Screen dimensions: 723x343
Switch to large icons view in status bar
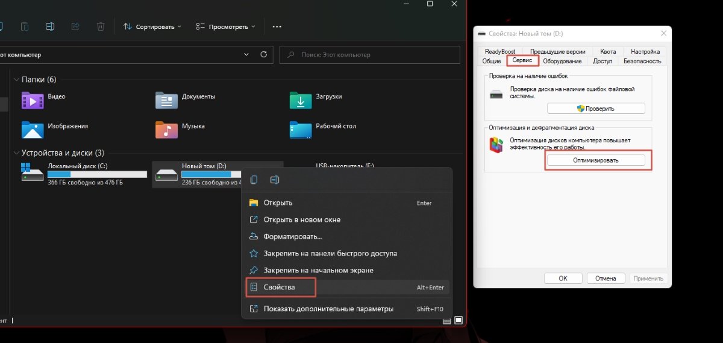(x=459, y=319)
